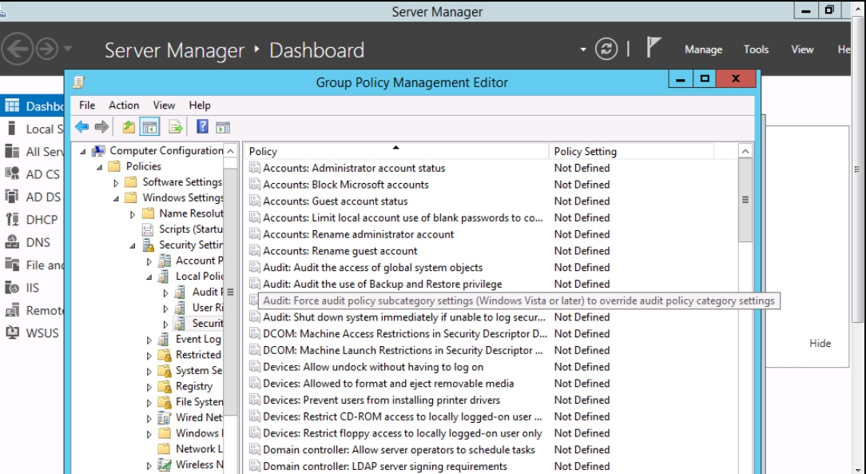
Task: Open Help via the blue question mark icon
Action: pos(202,127)
